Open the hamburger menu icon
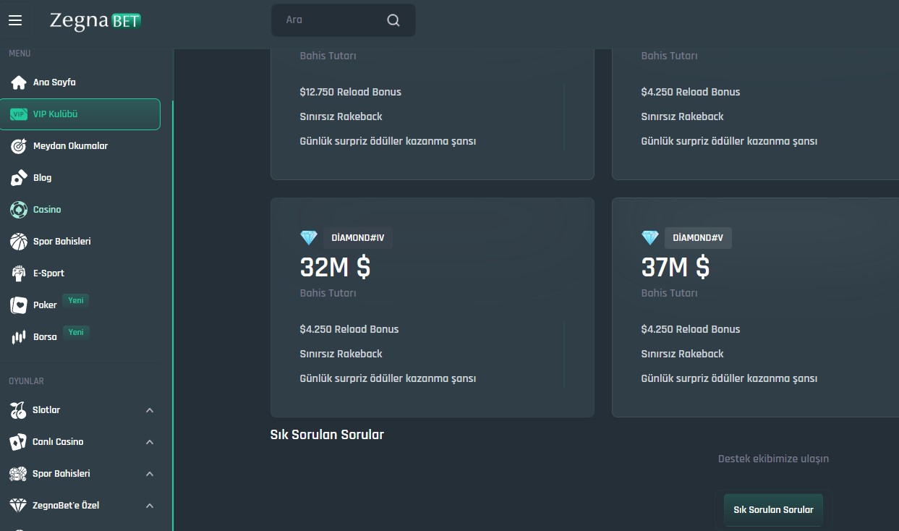 coord(15,20)
